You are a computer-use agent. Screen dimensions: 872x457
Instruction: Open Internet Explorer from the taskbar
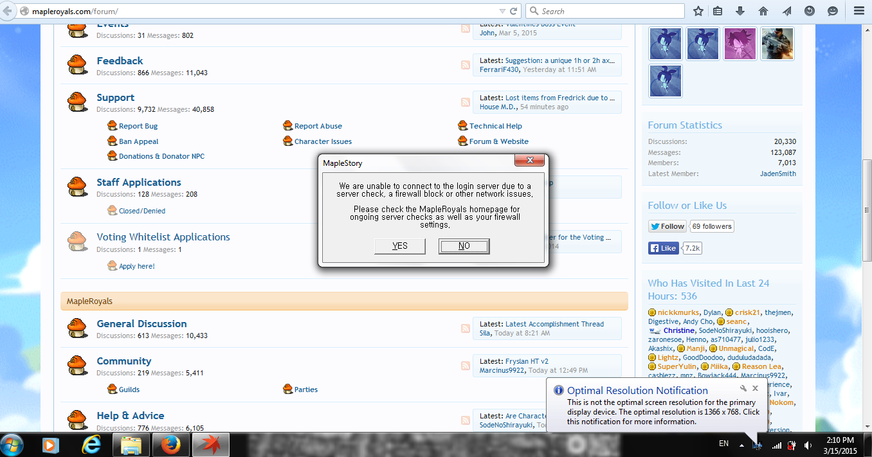coord(93,445)
